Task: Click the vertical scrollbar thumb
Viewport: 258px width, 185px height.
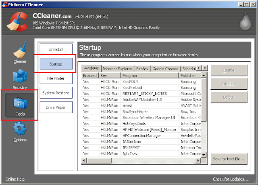Action: pos(204,100)
